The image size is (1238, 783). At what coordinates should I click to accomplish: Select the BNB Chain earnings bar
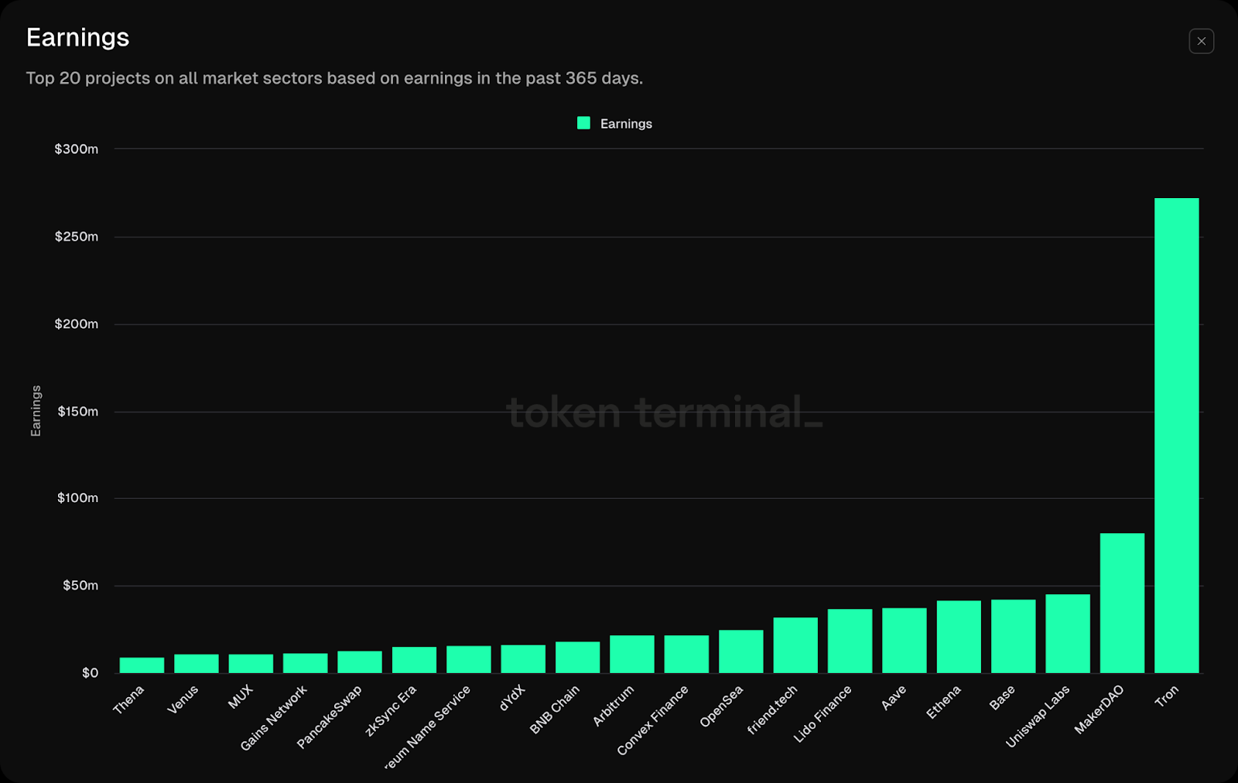tap(577, 657)
